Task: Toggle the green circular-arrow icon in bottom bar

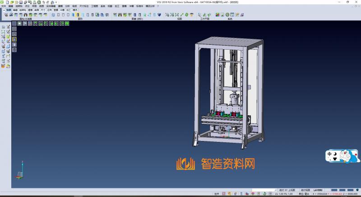Action: [264, 194]
